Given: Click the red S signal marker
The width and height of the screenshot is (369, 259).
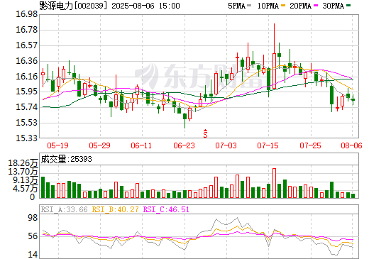Looking at the screenshot, I should tap(205, 133).
